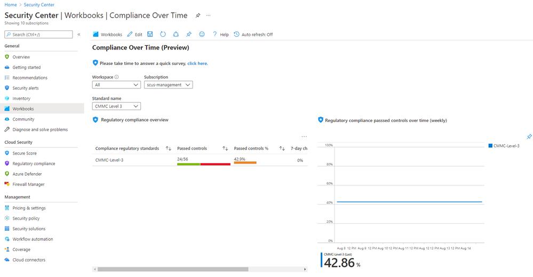The height and width of the screenshot is (277, 533).
Task: Click the Security solutions grid icon
Action: click(7, 229)
